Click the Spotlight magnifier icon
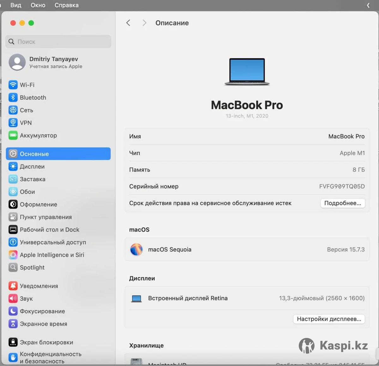The width and height of the screenshot is (379, 366). click(x=13, y=268)
